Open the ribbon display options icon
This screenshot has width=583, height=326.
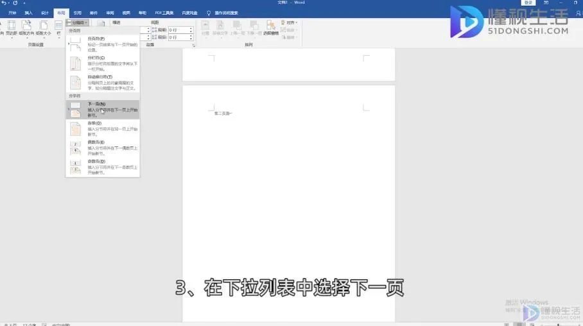pos(546,3)
